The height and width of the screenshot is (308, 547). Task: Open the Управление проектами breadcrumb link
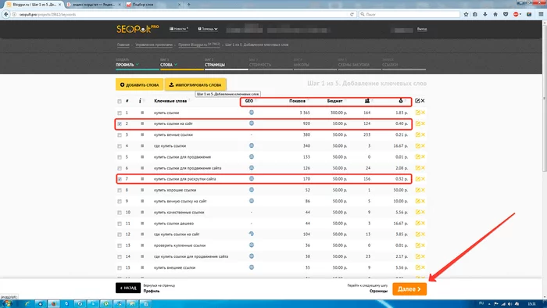pyautogui.click(x=154, y=45)
